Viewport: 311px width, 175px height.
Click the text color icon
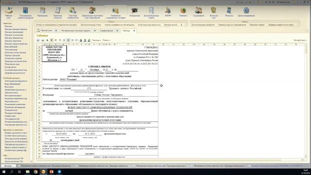(81, 40)
